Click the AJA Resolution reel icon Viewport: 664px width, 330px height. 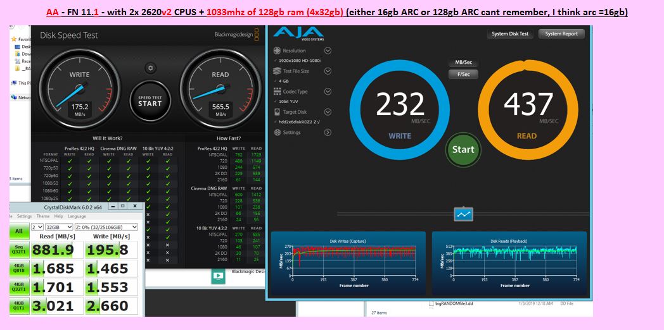click(x=278, y=51)
